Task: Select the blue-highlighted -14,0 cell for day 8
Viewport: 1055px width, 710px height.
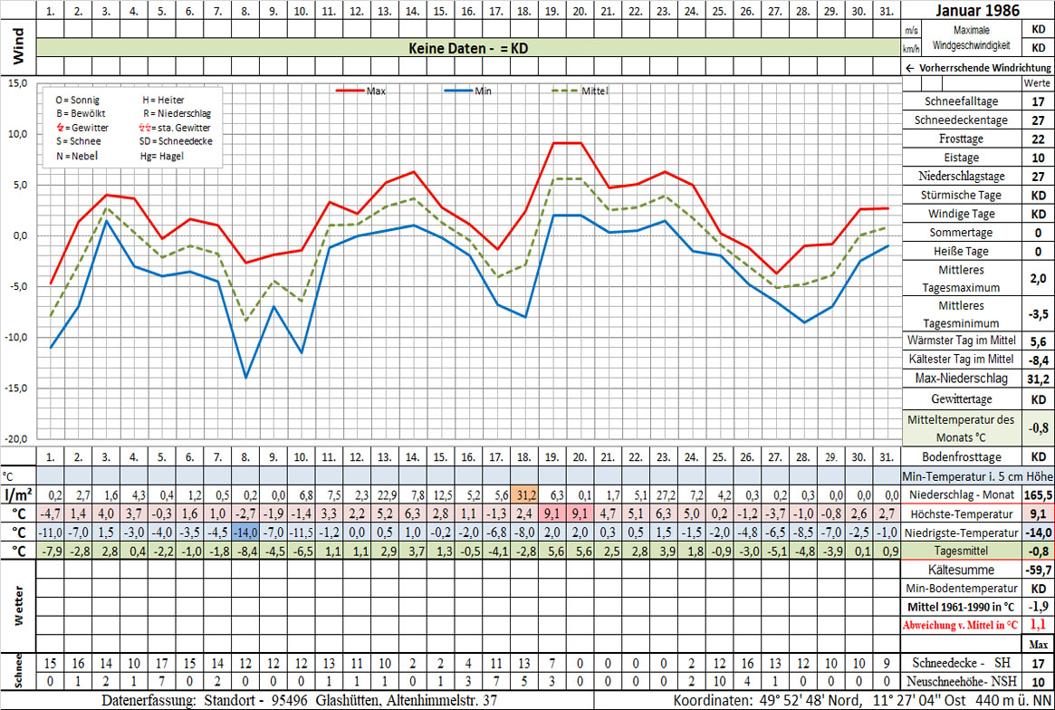Action: 245,532
